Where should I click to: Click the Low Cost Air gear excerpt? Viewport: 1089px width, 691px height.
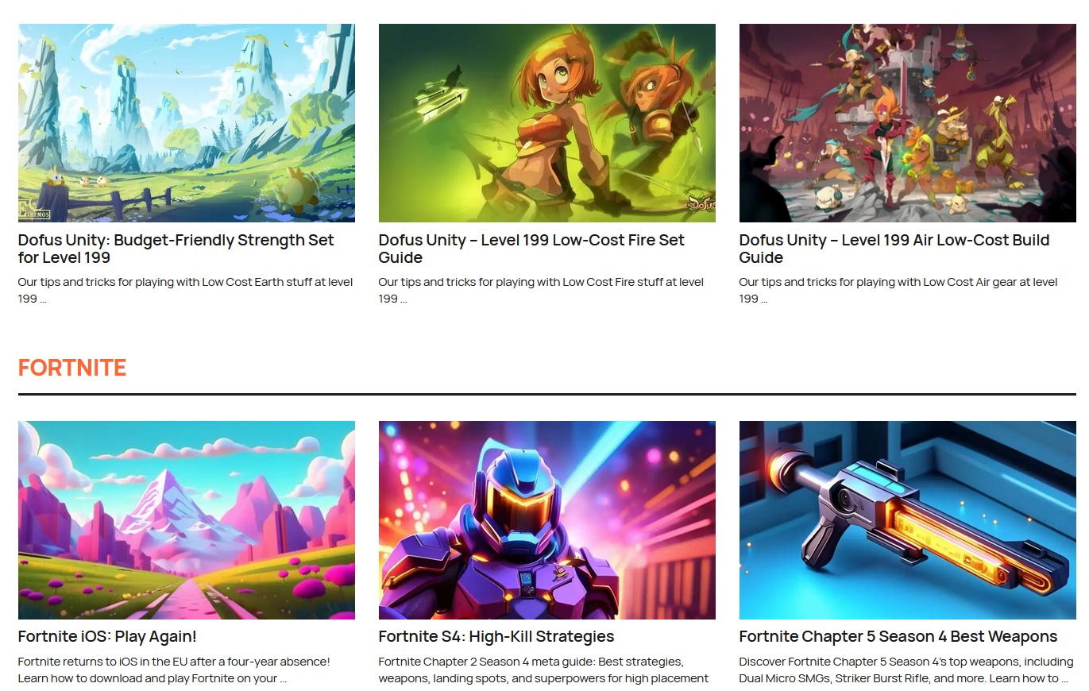[898, 291]
